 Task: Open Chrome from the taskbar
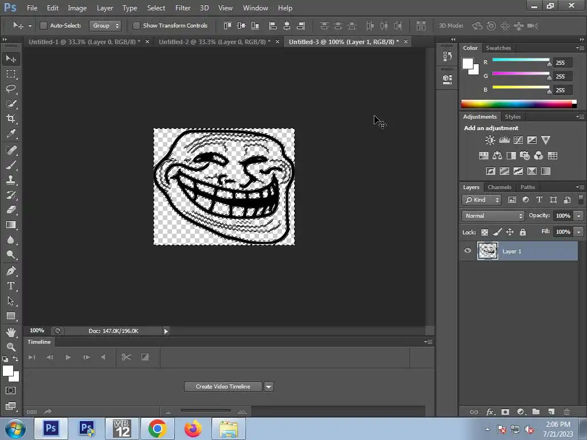[x=157, y=429]
